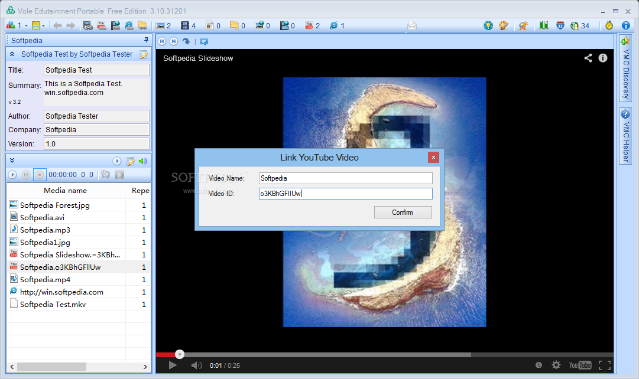The width and height of the screenshot is (639, 379).
Task: Click the Video ID input field
Action: (346, 194)
